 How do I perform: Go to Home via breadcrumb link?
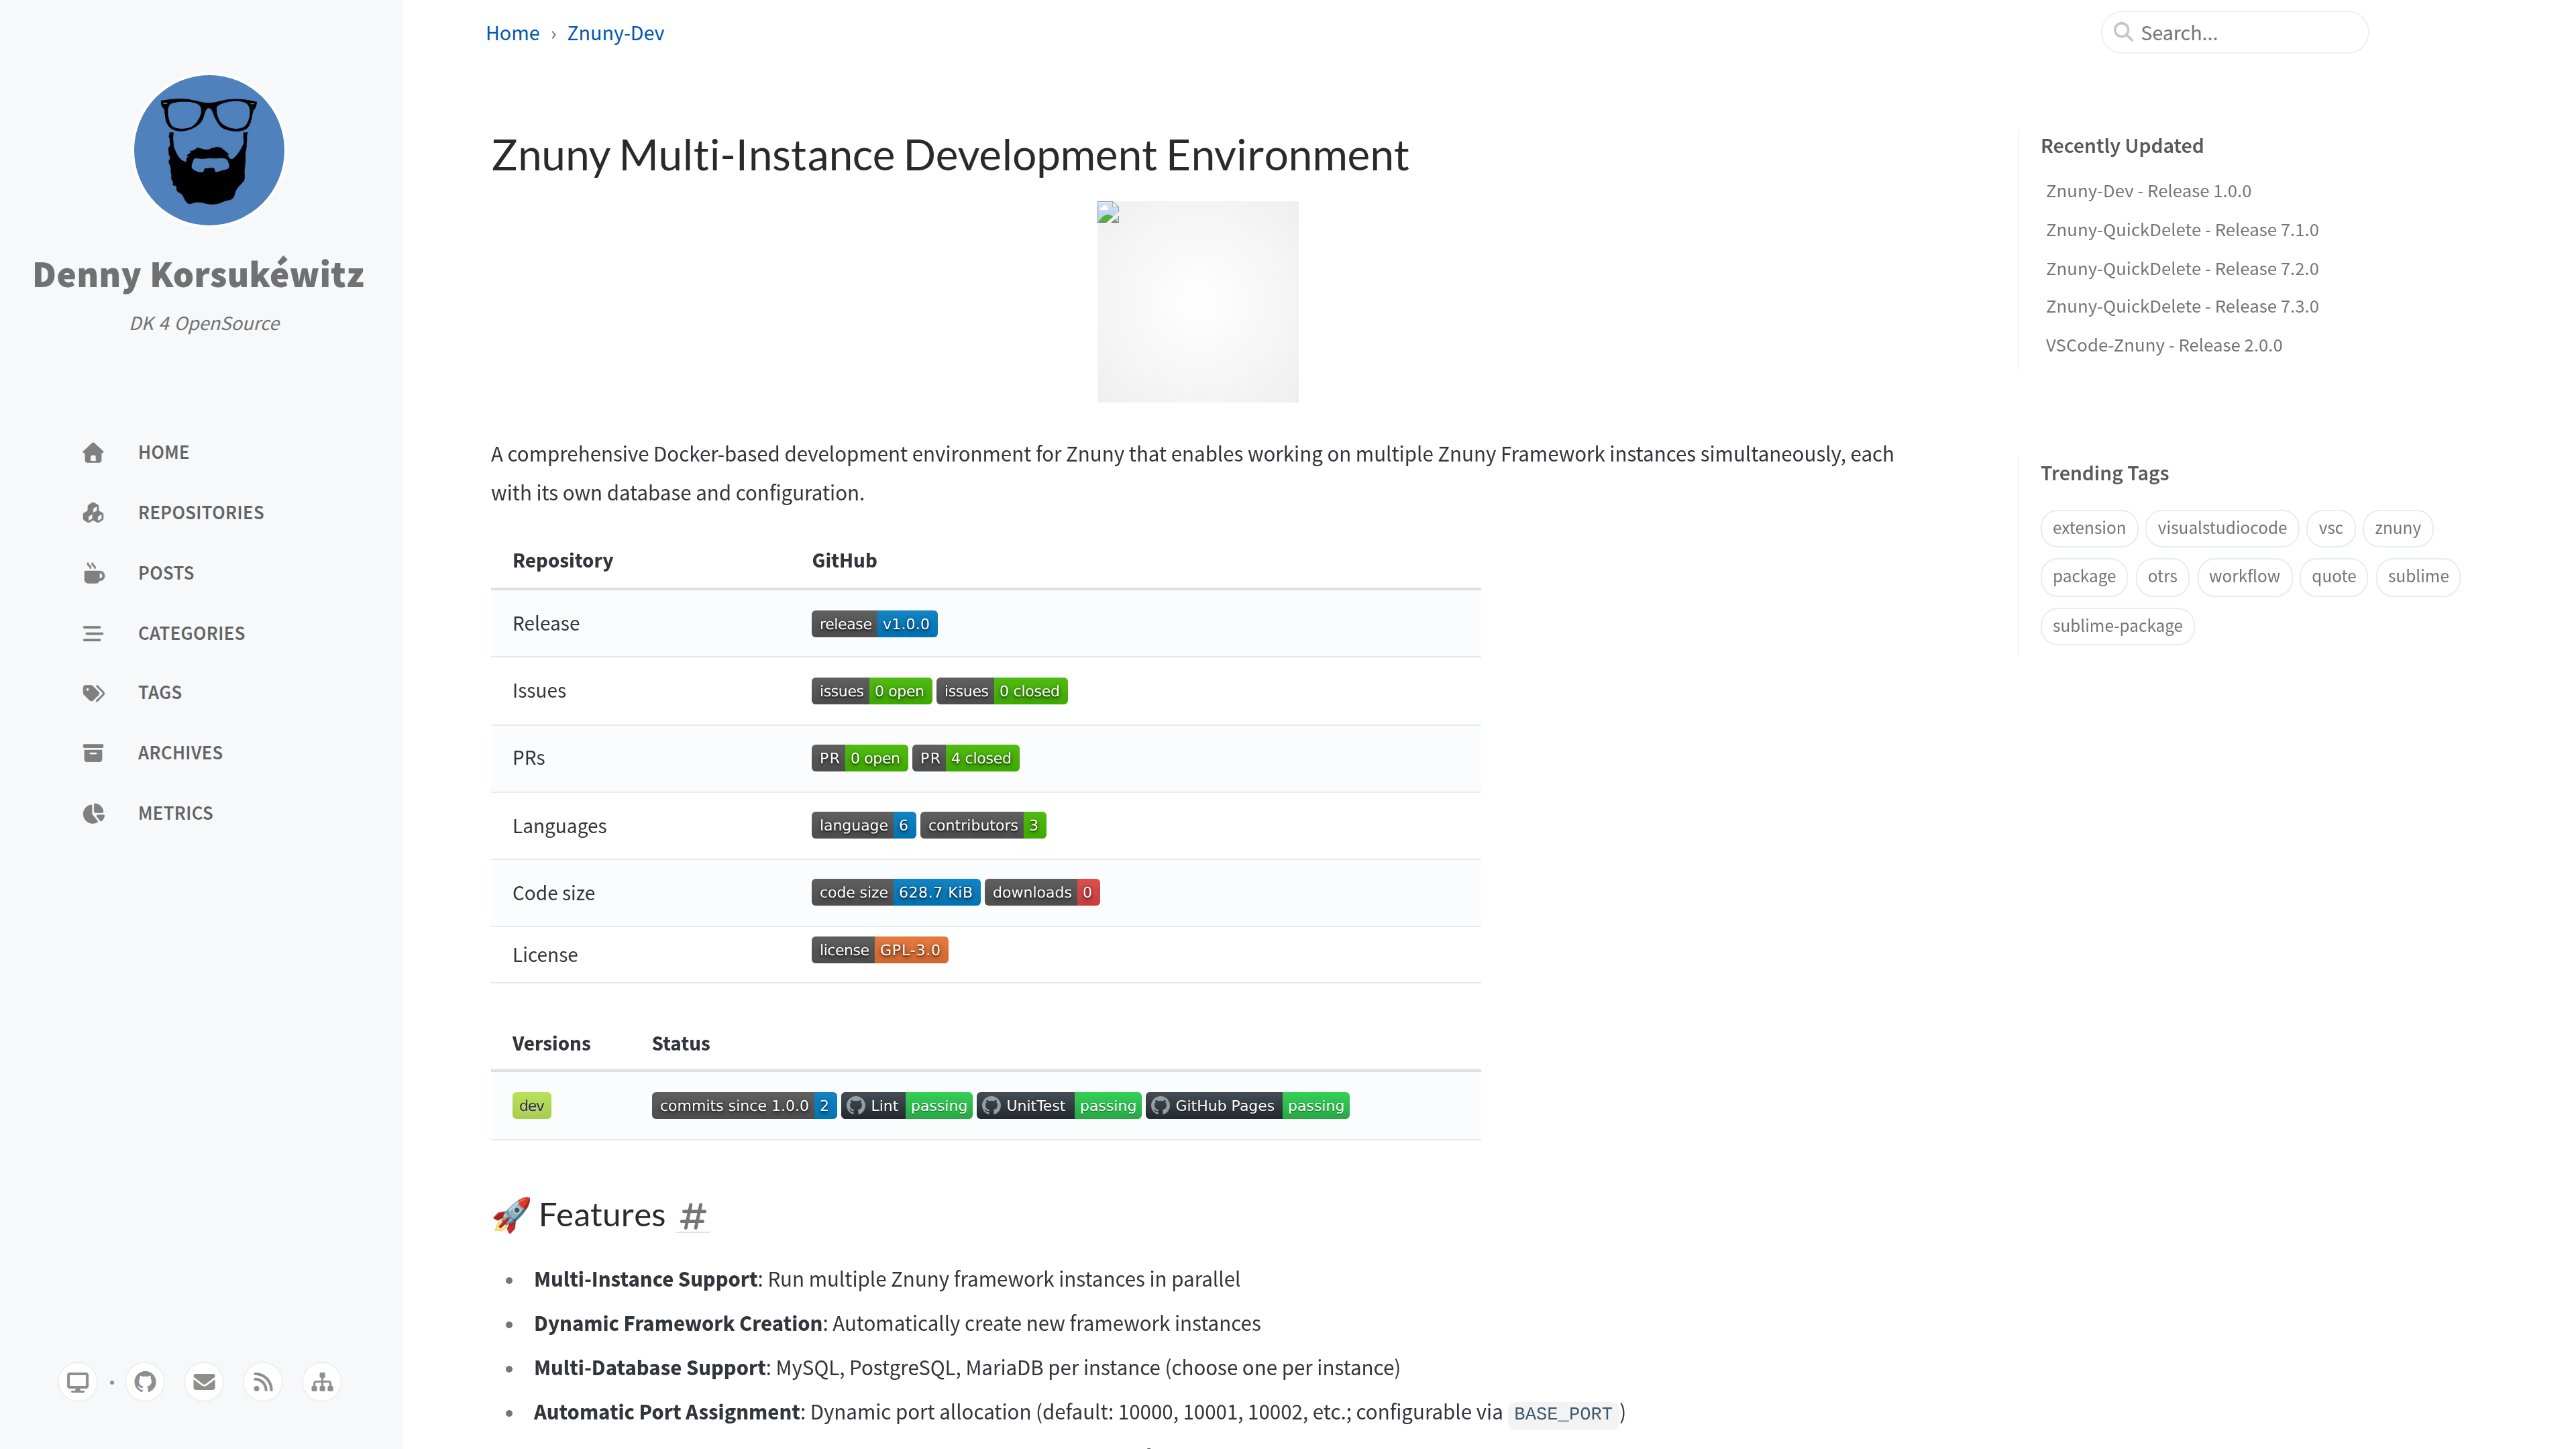[x=512, y=33]
